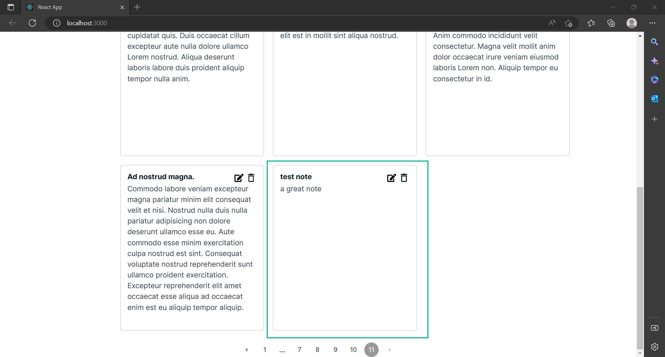Open sidebar Search

(x=655, y=42)
